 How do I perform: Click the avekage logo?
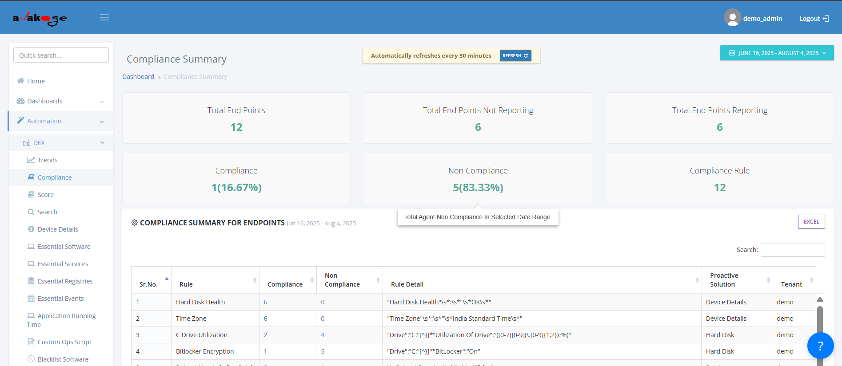(40, 18)
